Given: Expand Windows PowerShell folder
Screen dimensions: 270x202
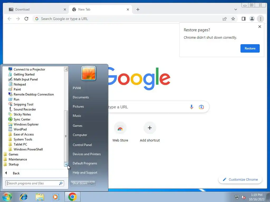Looking at the screenshot, I should coord(26,149).
